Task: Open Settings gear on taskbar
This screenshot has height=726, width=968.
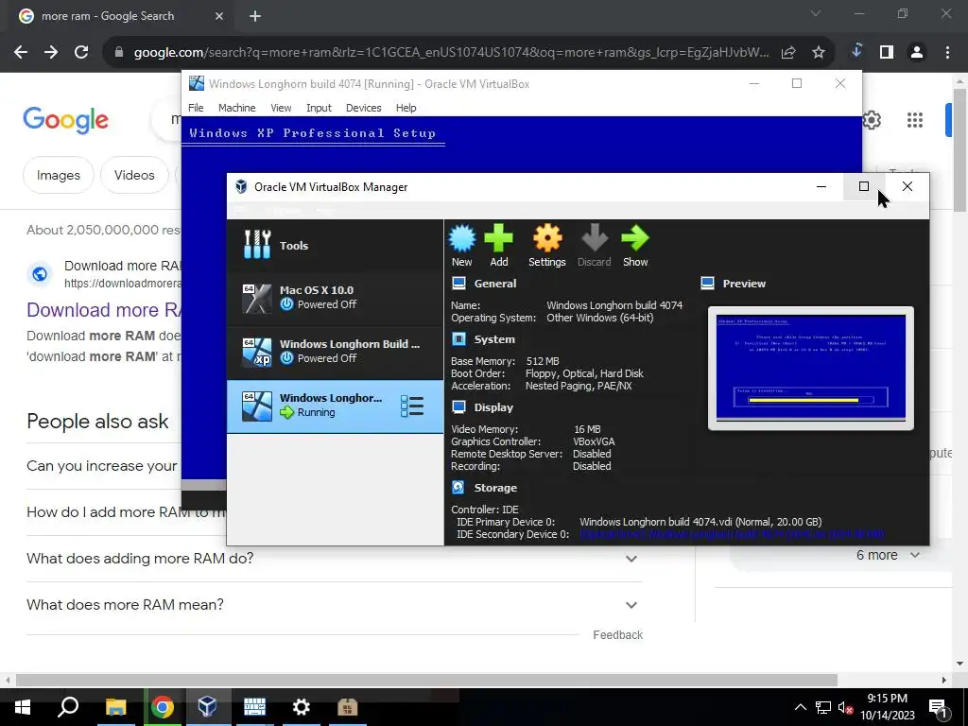Action: tap(302, 707)
